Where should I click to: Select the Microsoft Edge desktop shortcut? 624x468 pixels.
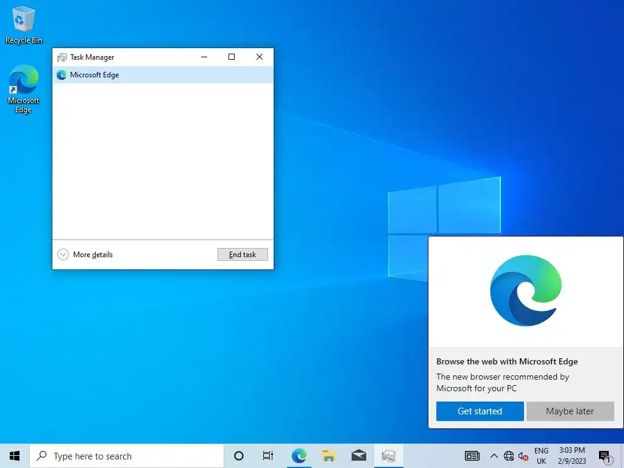[x=24, y=89]
